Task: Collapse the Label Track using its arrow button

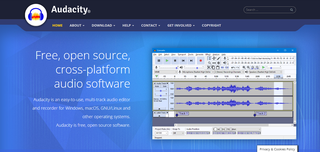Action: 159,116
